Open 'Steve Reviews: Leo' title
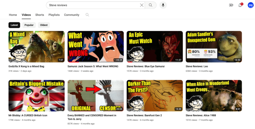 click(x=197, y=66)
